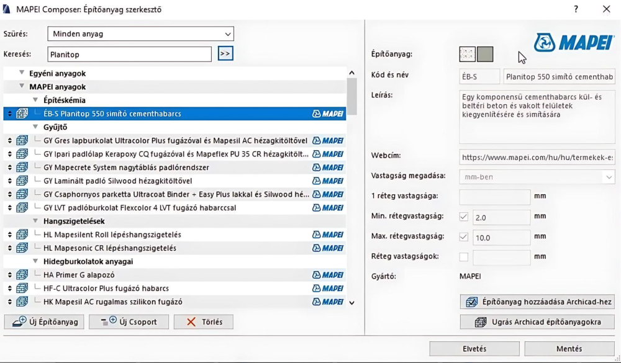Screen dimensions: 621x363
Task: Uncheck the Min. rétegvastagság checkbox
Action: coord(463,217)
